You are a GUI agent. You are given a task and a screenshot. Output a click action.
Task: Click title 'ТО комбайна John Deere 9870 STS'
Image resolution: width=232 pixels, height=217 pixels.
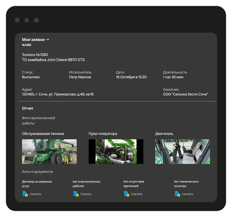(x=53, y=60)
